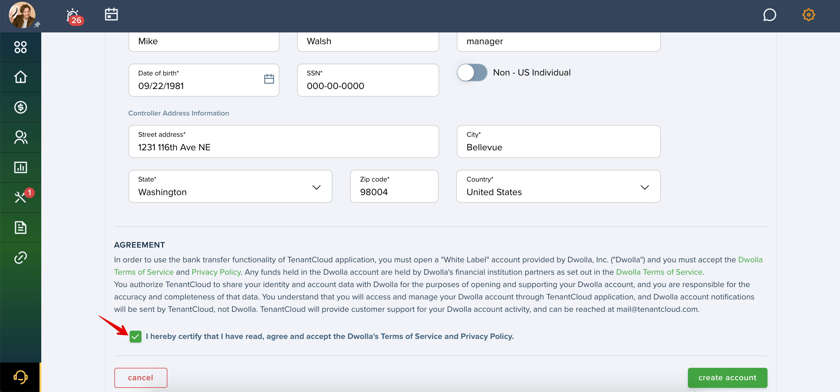The height and width of the screenshot is (392, 840).
Task: Click the last name field containing Walsh
Action: (368, 42)
